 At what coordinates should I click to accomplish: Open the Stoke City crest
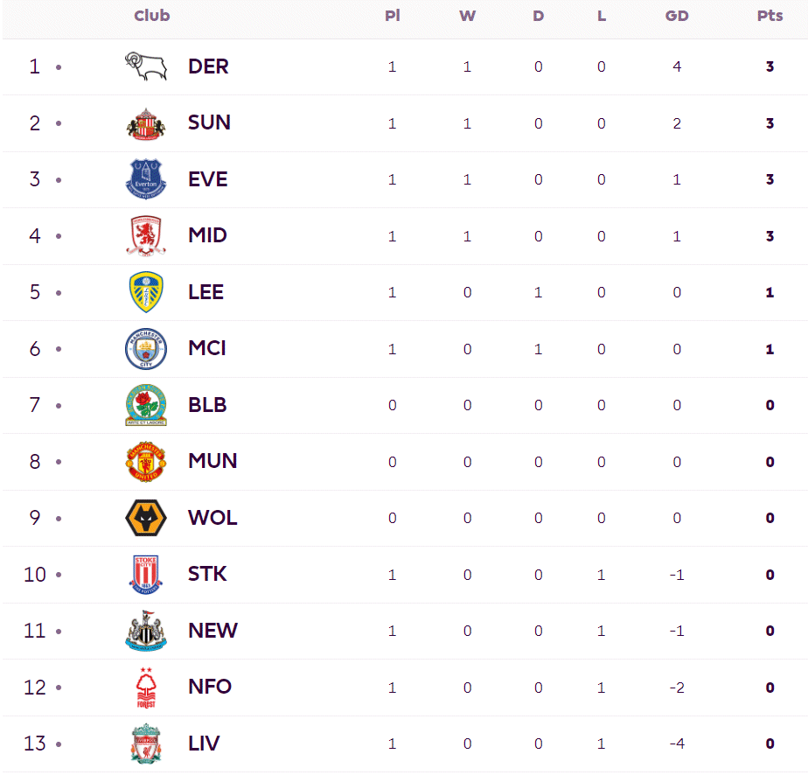(145, 575)
